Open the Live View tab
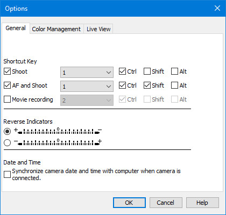Viewport: 226px width, 215px height. pyautogui.click(x=98, y=29)
